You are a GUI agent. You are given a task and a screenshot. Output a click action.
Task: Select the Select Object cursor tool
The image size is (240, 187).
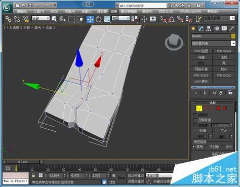pos(54,19)
